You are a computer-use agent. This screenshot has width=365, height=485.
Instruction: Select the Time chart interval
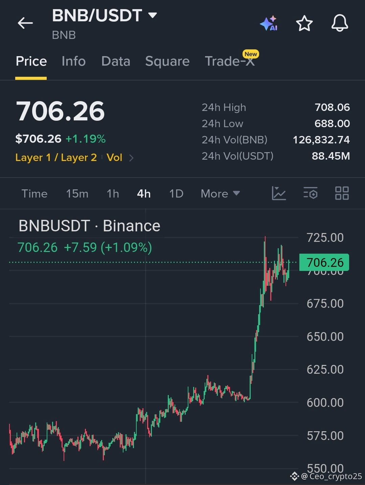35,194
